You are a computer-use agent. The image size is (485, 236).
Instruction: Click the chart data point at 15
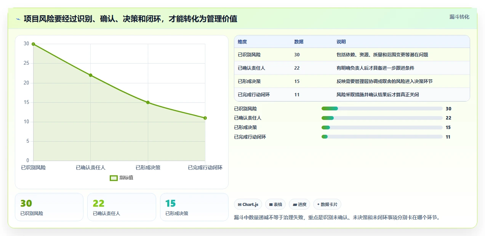pyautogui.click(x=148, y=102)
